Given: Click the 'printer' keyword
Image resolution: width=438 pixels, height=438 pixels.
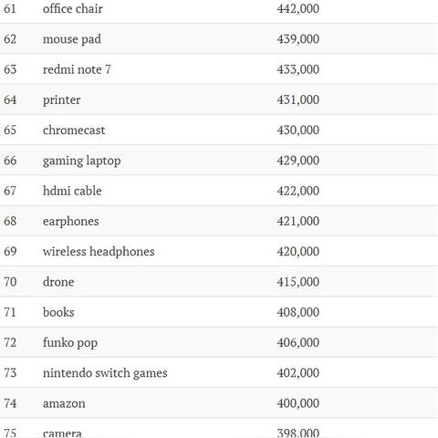Looking at the screenshot, I should tap(62, 100).
